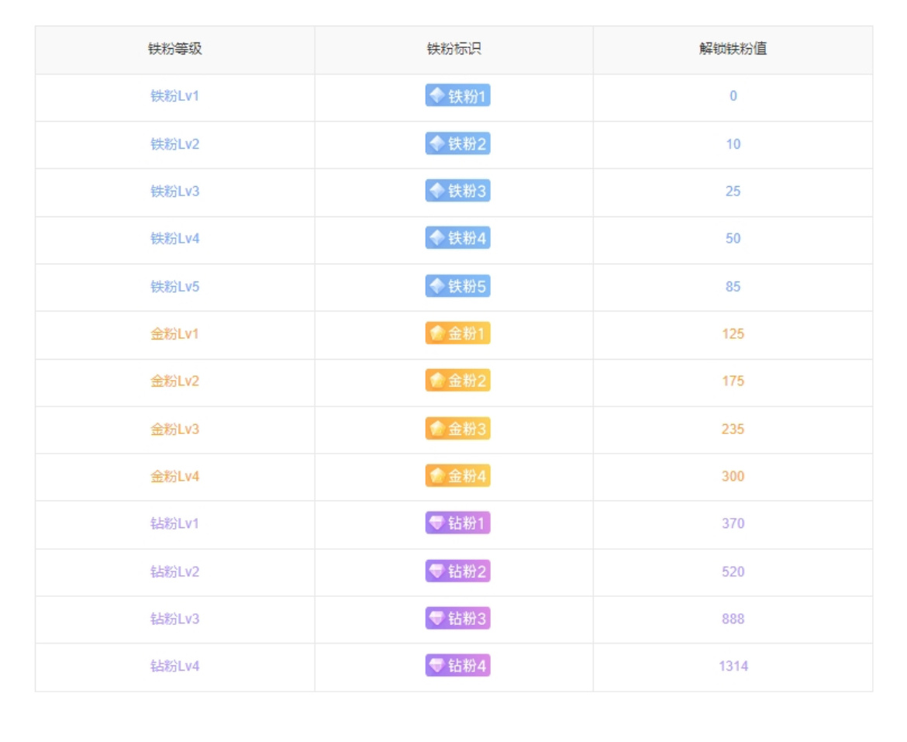Click the 铁粉1 badge icon

(x=457, y=95)
